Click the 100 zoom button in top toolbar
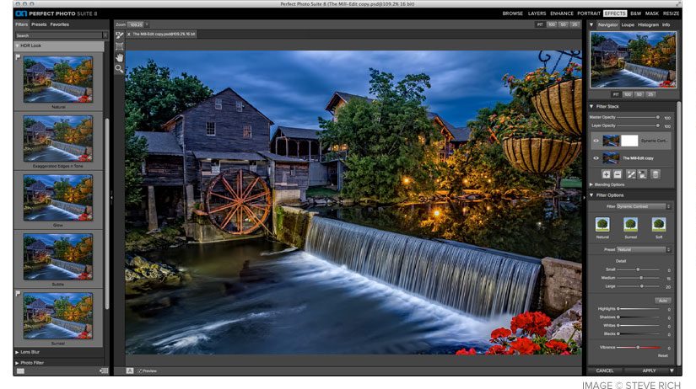 pyautogui.click(x=552, y=24)
